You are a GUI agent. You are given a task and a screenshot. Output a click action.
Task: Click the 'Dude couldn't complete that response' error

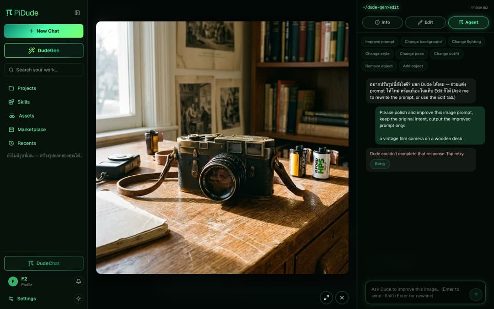coord(417,154)
